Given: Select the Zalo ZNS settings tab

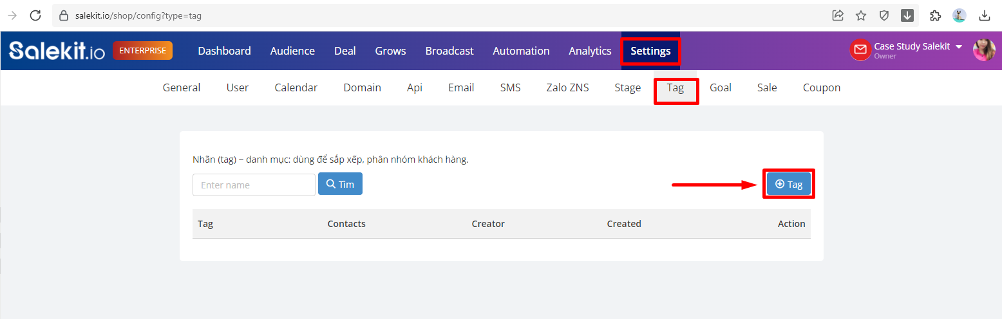Looking at the screenshot, I should (x=567, y=87).
